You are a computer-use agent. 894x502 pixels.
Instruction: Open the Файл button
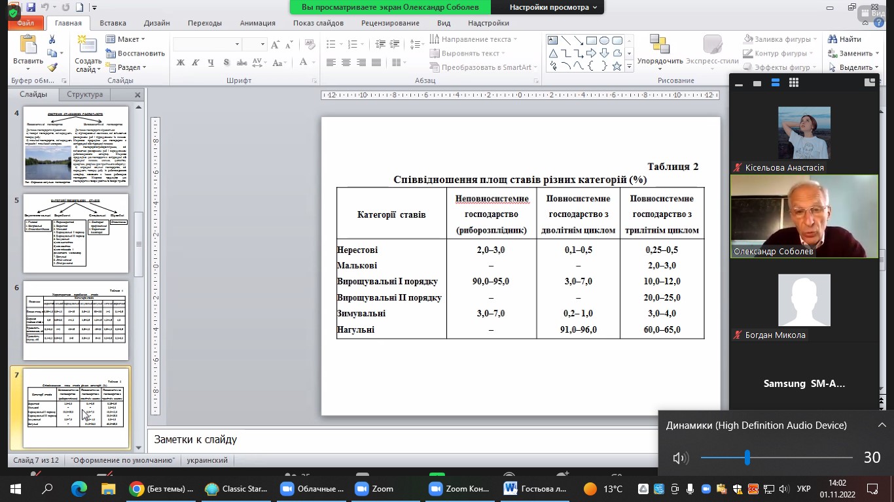pyautogui.click(x=26, y=23)
